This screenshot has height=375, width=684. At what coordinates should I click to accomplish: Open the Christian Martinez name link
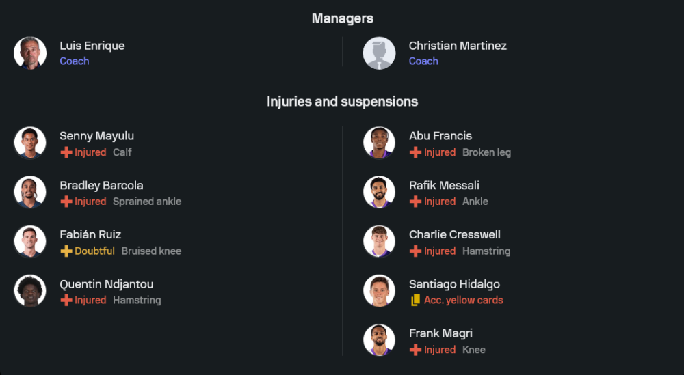coord(458,46)
